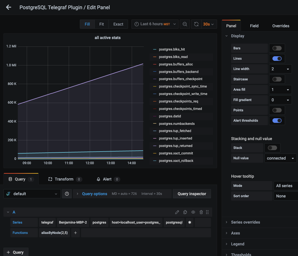Switch to the Field tab
Screen dimensions: 298x256
tap(254, 26)
